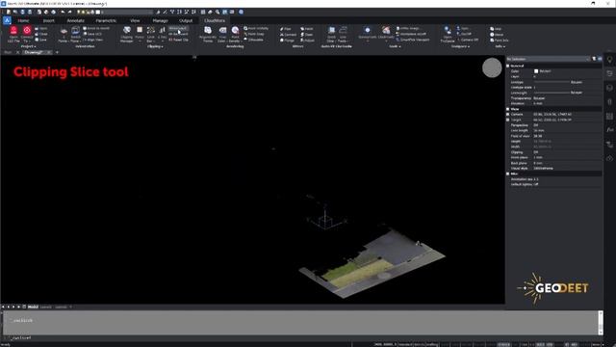This screenshot has height=347, width=616.
Task: Click the Color property white swatch
Action: (x=536, y=71)
